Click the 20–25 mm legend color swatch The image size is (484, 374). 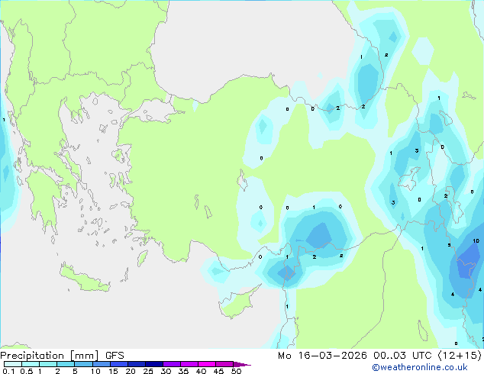[x=136, y=364]
